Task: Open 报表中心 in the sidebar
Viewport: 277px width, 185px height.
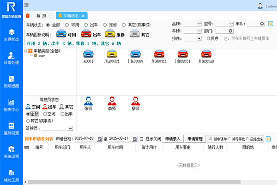Action: pos(11,105)
